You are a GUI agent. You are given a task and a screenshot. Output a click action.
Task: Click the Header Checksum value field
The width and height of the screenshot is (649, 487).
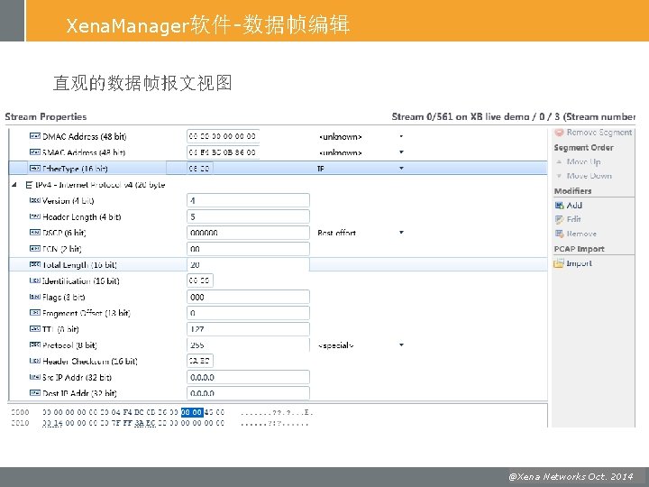(x=200, y=361)
